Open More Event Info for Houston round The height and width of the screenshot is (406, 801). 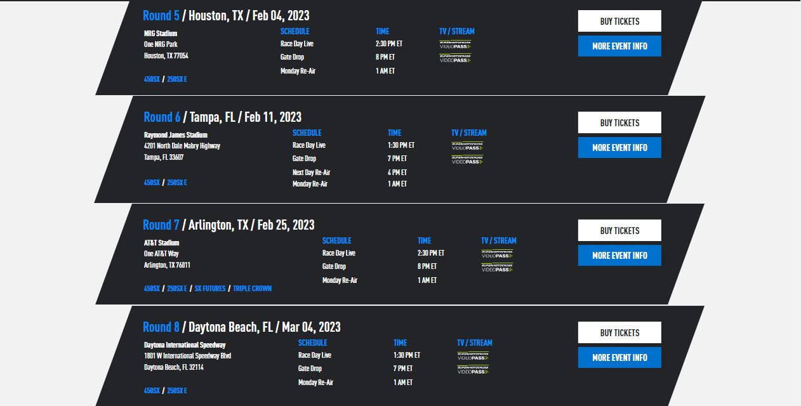pyautogui.click(x=619, y=46)
